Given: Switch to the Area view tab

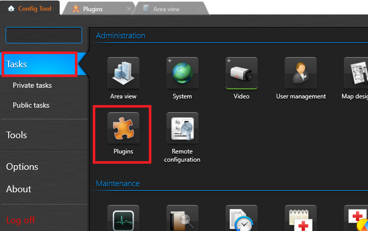Looking at the screenshot, I should 166,9.
